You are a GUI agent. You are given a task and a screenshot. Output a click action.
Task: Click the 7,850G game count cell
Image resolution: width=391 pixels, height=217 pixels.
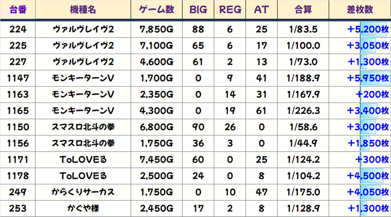coord(156,29)
